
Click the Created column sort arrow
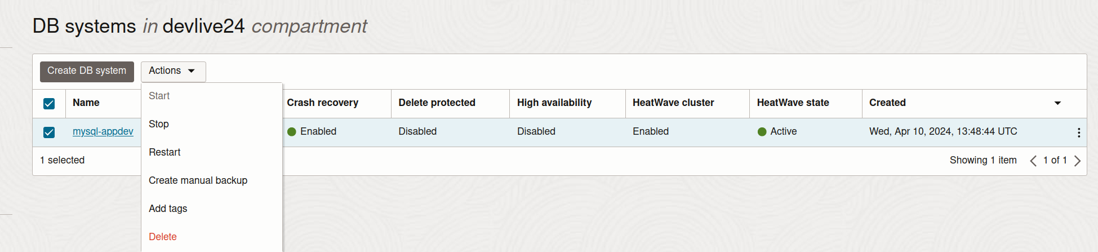pyautogui.click(x=1057, y=103)
